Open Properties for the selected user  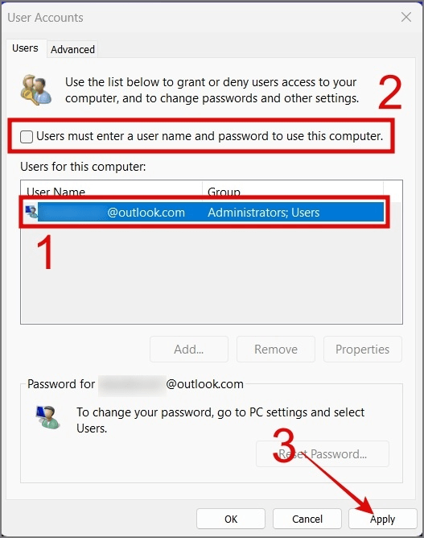[x=363, y=350]
